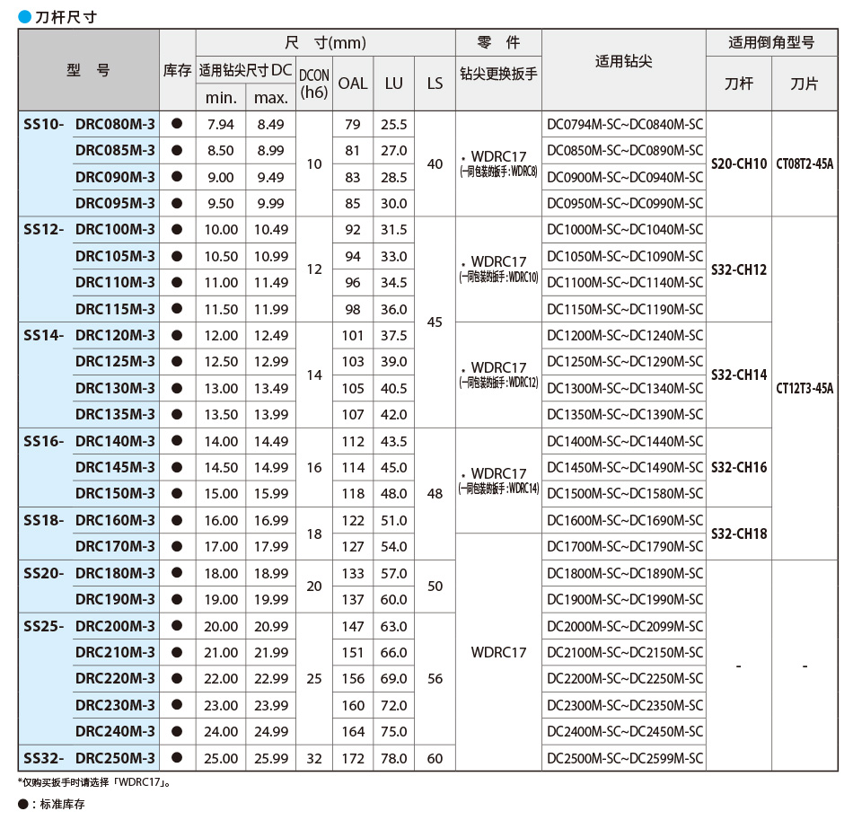Click the OAL value 172
This screenshot has width=853, height=829.
[353, 758]
